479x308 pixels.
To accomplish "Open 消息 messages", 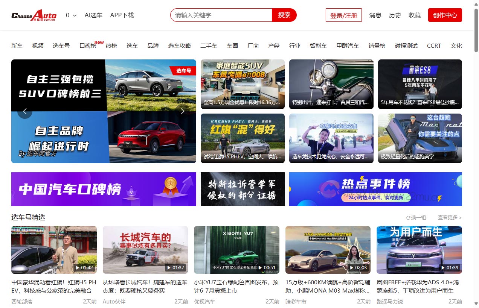I will (375, 15).
